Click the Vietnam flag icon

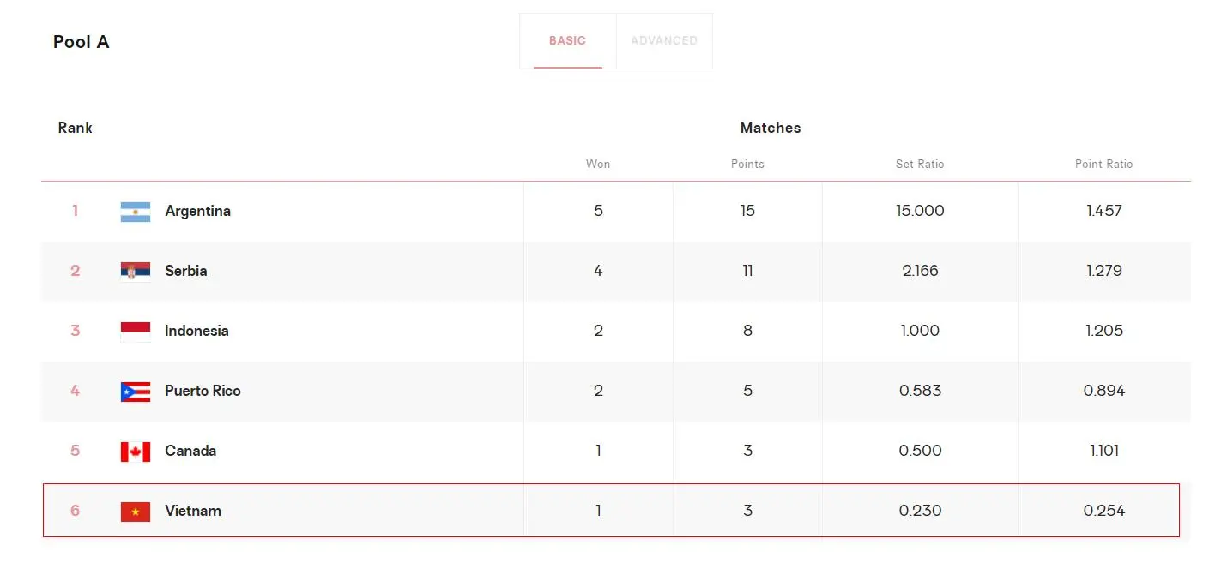coord(136,512)
